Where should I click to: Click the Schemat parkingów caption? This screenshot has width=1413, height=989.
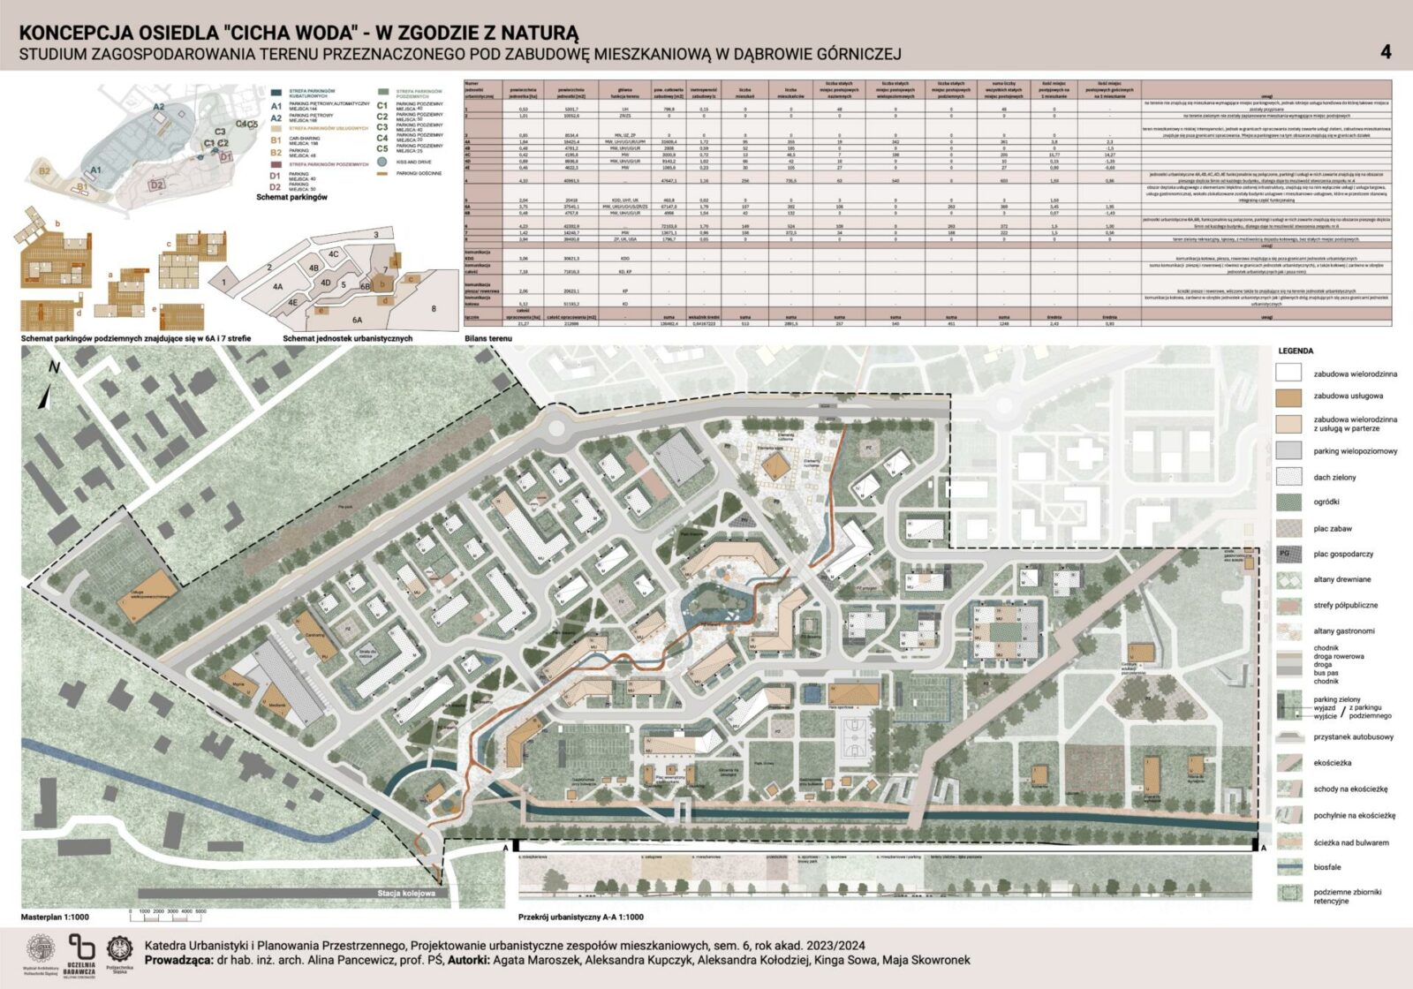(x=291, y=197)
